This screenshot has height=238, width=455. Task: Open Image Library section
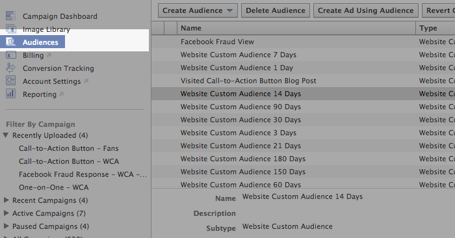click(46, 29)
